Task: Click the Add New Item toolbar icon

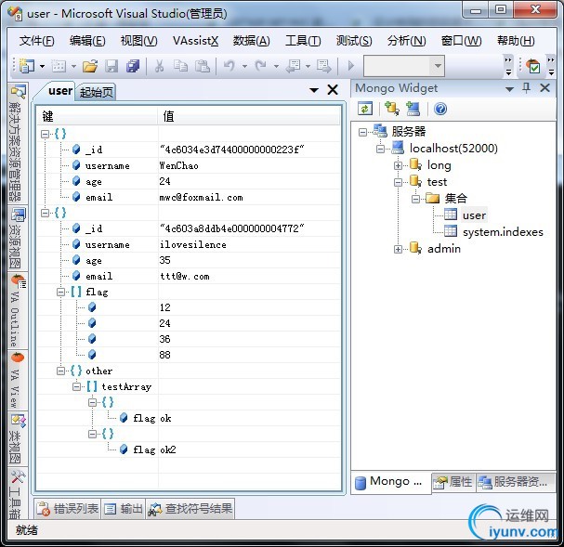Action: pos(59,66)
